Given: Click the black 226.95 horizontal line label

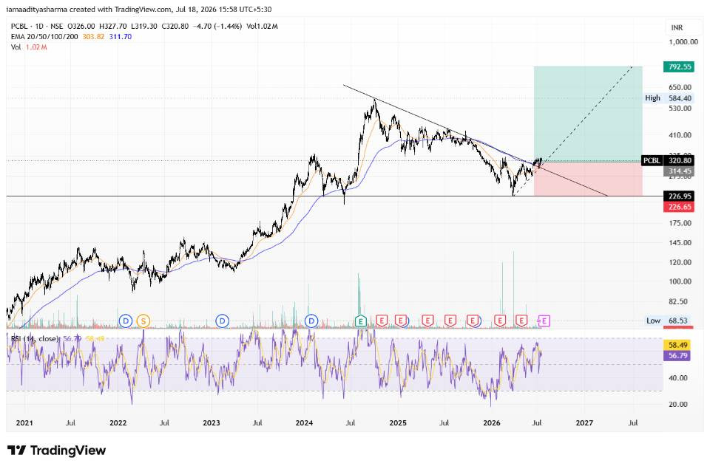Looking at the screenshot, I should click(x=678, y=196).
